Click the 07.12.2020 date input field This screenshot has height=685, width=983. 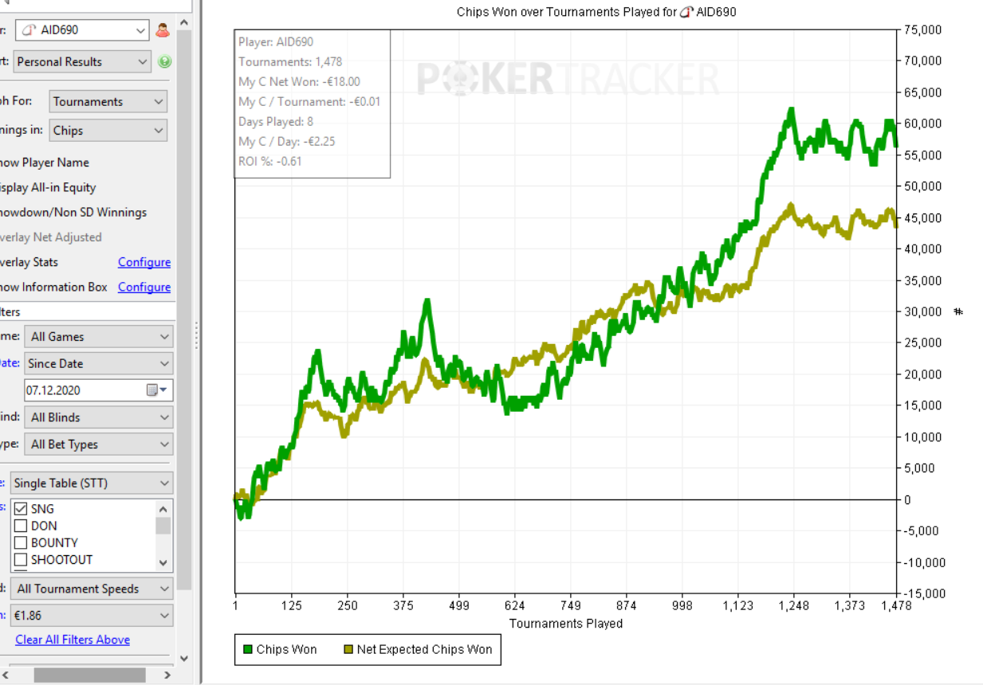[84, 390]
